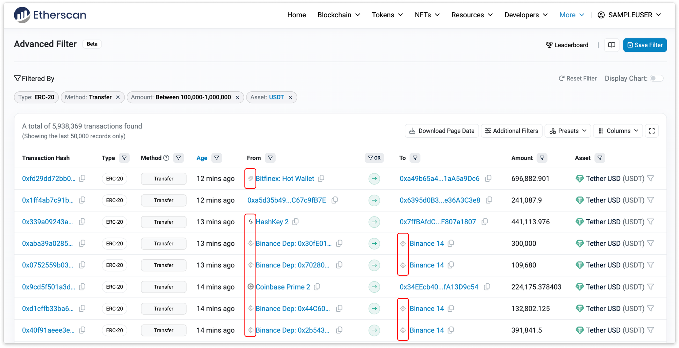Open the Blockchain menu
Image resolution: width=679 pixels, height=348 pixels.
pos(338,15)
